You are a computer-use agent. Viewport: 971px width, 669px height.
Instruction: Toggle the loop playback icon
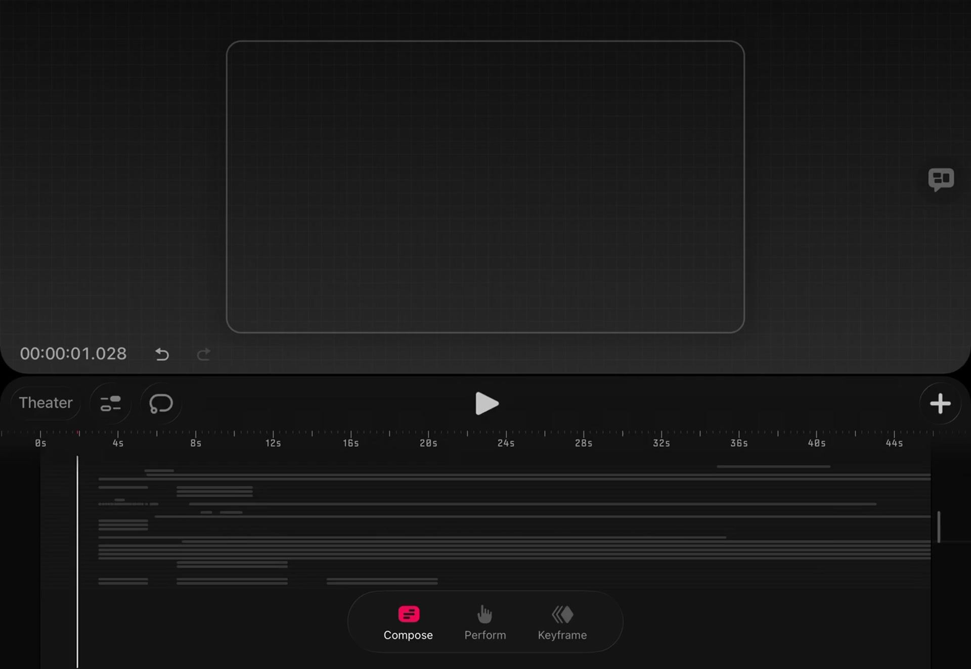click(x=161, y=403)
